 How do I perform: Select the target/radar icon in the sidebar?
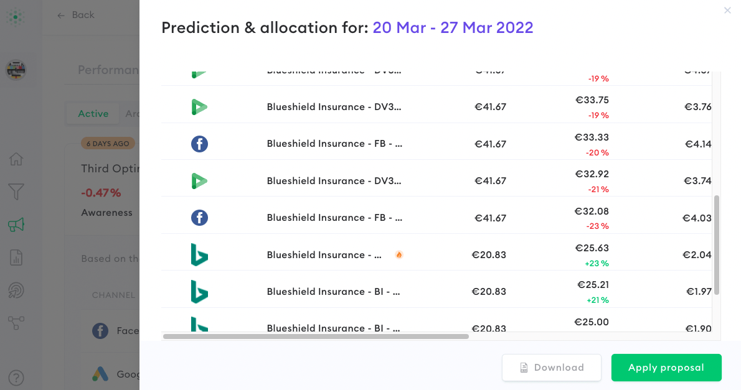(x=16, y=290)
